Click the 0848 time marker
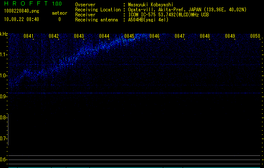 pyautogui.click(x=205, y=36)
